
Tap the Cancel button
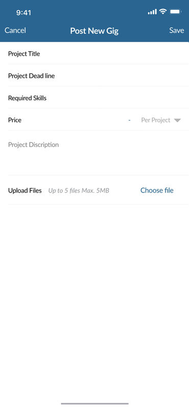pyautogui.click(x=15, y=30)
